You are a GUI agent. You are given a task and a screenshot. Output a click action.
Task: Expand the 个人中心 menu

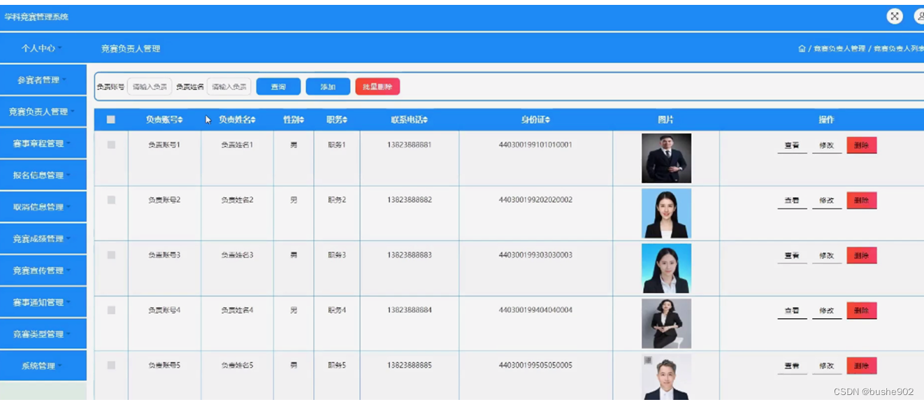pyautogui.click(x=43, y=48)
